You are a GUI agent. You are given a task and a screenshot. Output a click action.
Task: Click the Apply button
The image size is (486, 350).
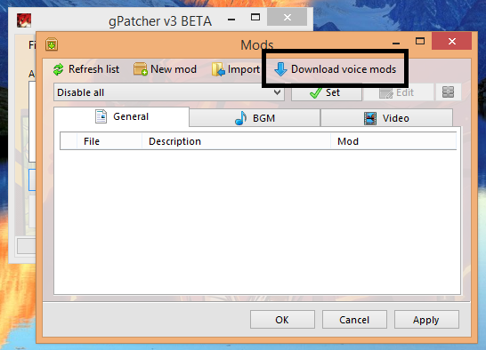(x=426, y=320)
